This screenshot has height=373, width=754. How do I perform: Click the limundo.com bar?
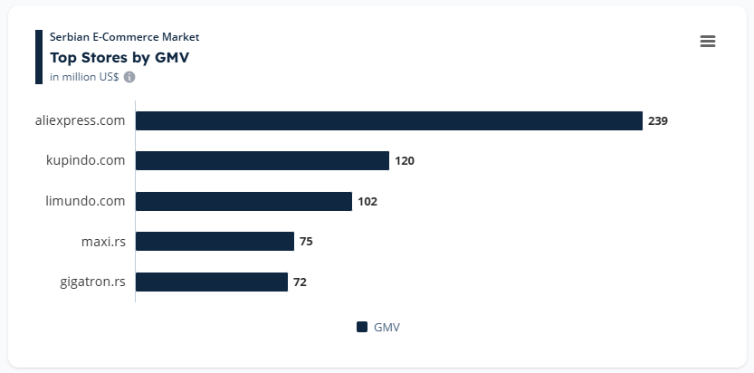tap(243, 201)
